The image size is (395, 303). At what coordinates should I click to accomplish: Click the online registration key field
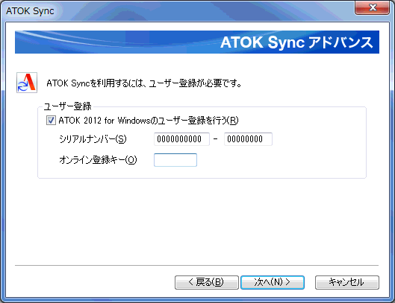point(175,160)
